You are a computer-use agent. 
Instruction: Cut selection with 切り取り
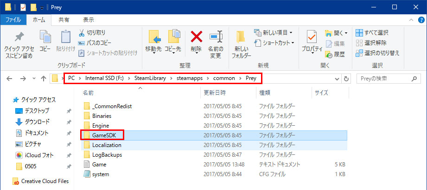point(92,33)
